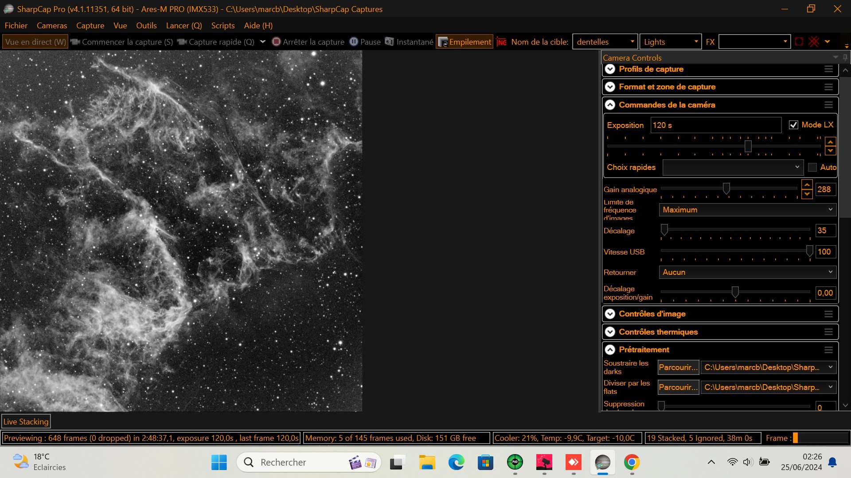Click the red reticule crosshair icon
The height and width of the screenshot is (478, 851).
click(x=814, y=42)
